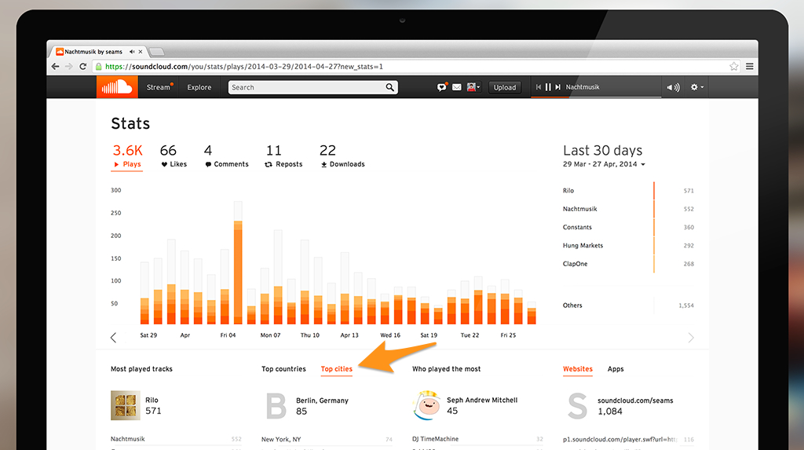Click soundcloud.com/seams website entry

pyautogui.click(x=635, y=401)
